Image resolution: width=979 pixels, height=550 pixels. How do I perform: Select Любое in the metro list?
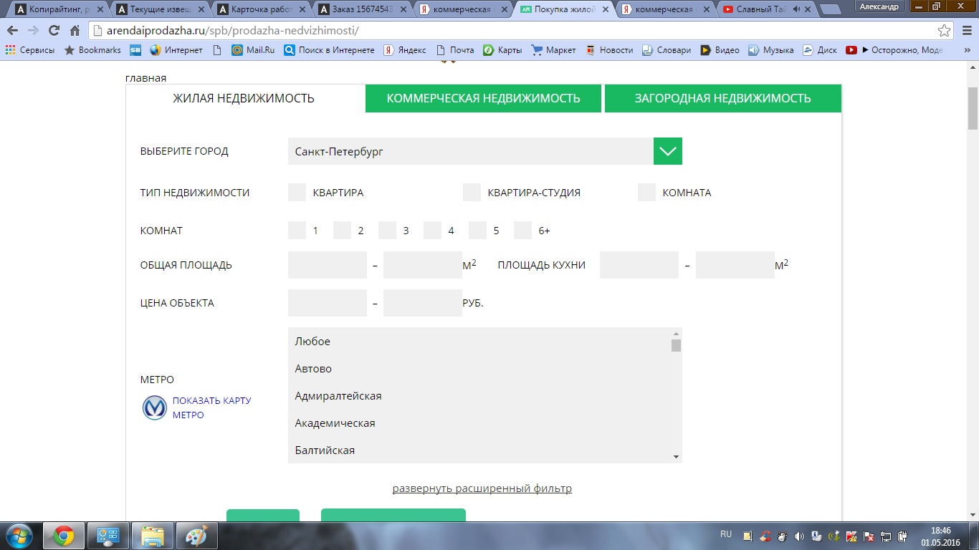tap(479, 342)
